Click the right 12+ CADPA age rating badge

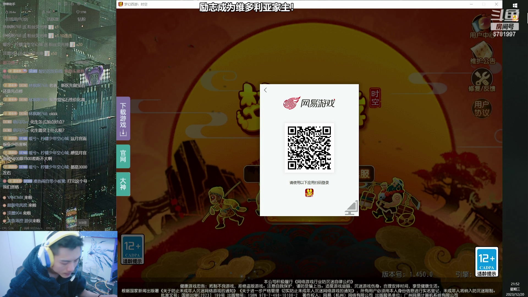click(486, 262)
